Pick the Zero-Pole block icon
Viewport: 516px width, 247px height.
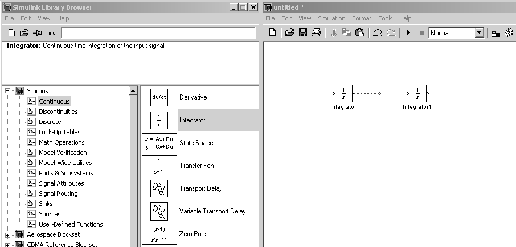pos(159,234)
